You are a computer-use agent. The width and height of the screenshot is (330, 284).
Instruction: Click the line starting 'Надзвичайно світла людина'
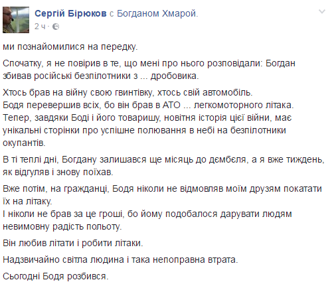(120, 259)
